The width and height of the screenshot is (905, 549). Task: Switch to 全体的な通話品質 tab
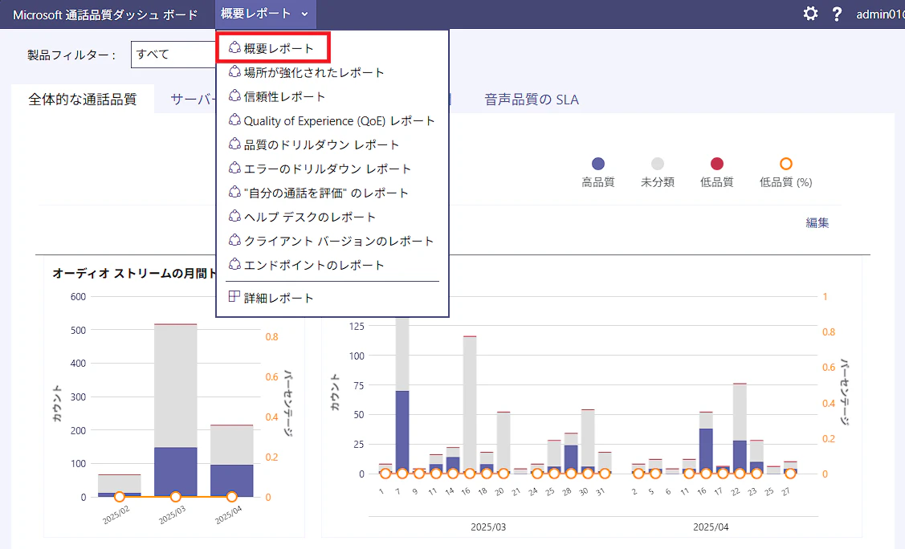coord(83,100)
